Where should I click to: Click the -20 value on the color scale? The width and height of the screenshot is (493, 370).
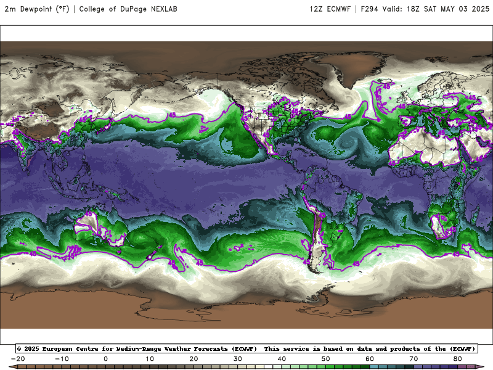click(x=18, y=359)
